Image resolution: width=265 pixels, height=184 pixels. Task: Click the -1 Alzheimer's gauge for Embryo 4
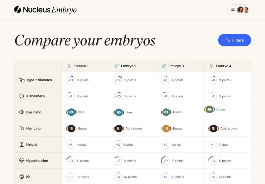(213, 96)
